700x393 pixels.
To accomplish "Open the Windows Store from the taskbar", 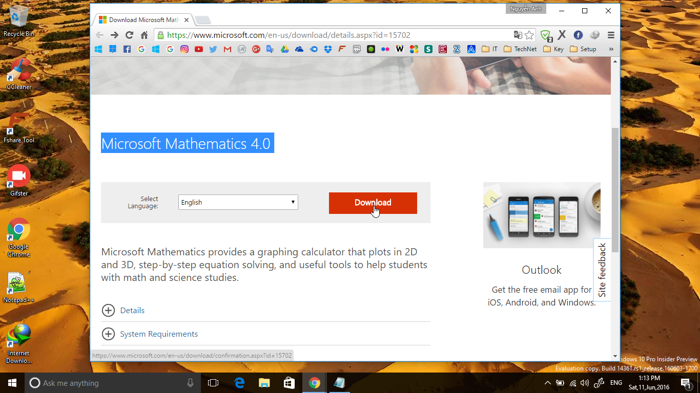I will tap(289, 383).
